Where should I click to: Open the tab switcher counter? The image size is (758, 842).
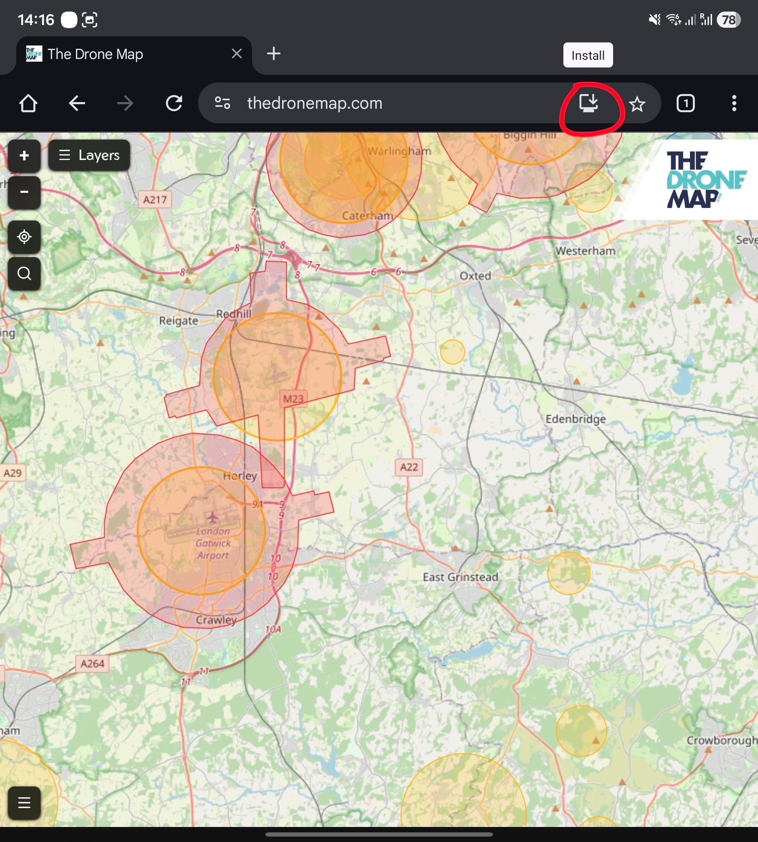(x=685, y=103)
